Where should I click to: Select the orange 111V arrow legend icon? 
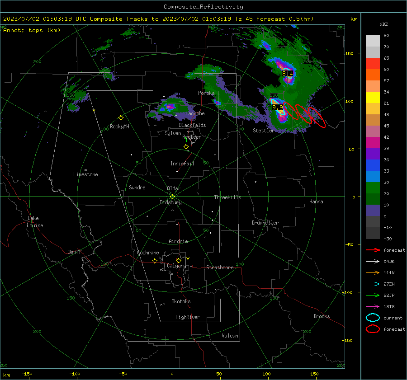pyautogui.click(x=373, y=272)
